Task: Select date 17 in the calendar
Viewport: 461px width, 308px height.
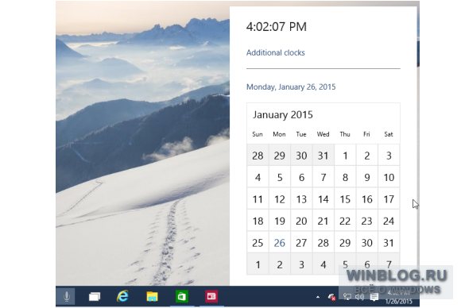Action: (389, 199)
